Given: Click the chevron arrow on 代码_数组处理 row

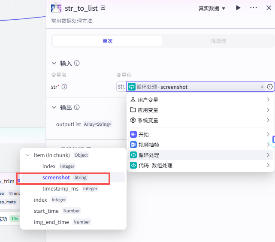Looking at the screenshot, I should (x=268, y=165).
